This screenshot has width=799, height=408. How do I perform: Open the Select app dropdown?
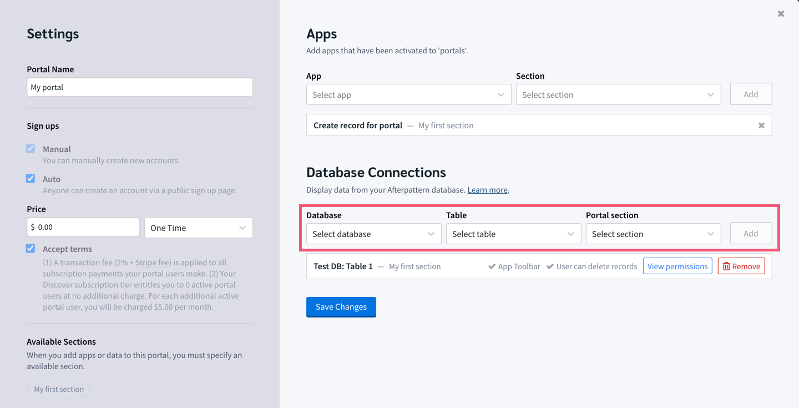pyautogui.click(x=408, y=95)
